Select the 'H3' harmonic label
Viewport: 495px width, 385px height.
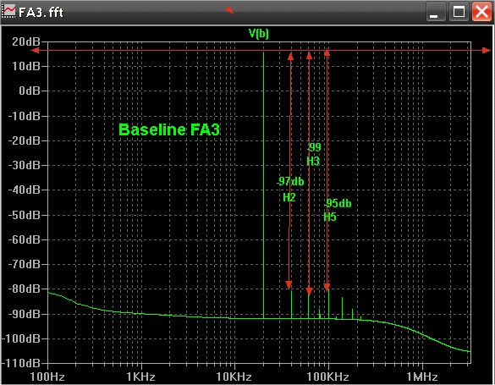pyautogui.click(x=313, y=162)
